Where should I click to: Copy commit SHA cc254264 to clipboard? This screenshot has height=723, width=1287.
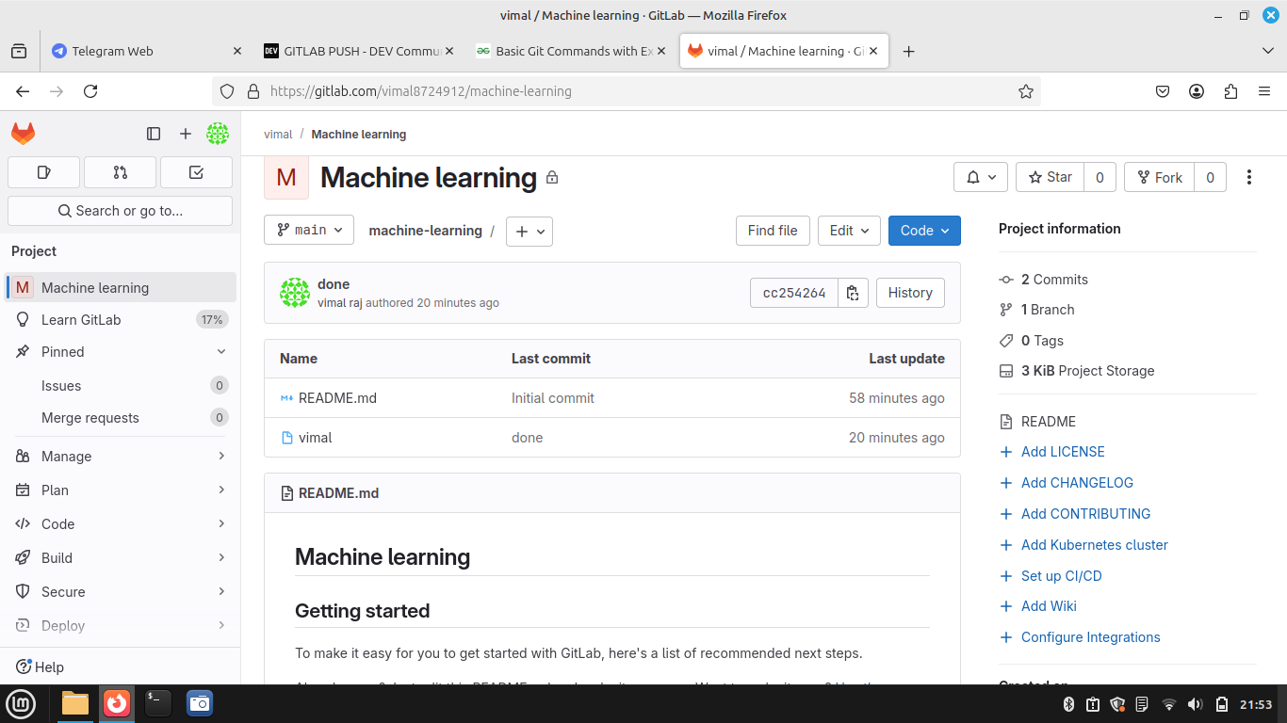click(x=853, y=293)
